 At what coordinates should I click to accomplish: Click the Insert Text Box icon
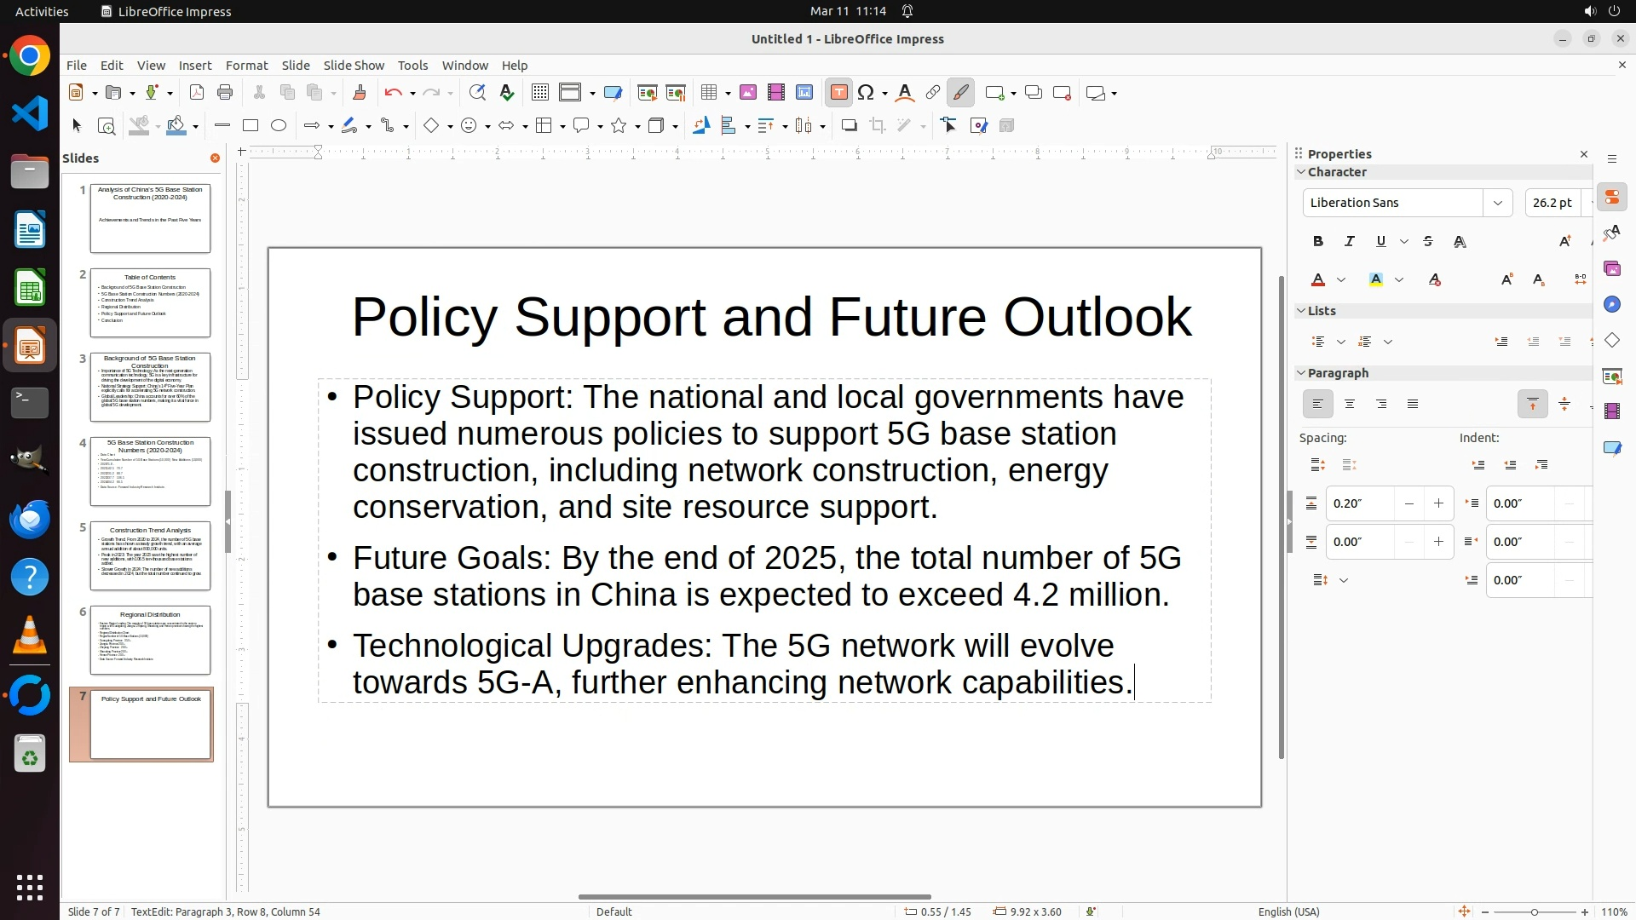[838, 93]
